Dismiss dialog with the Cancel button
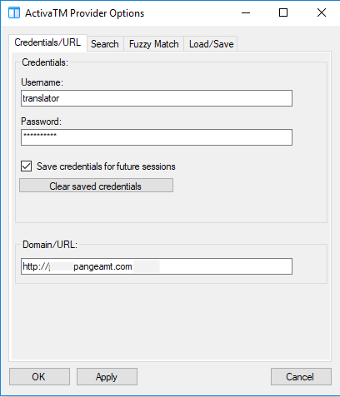 click(301, 376)
